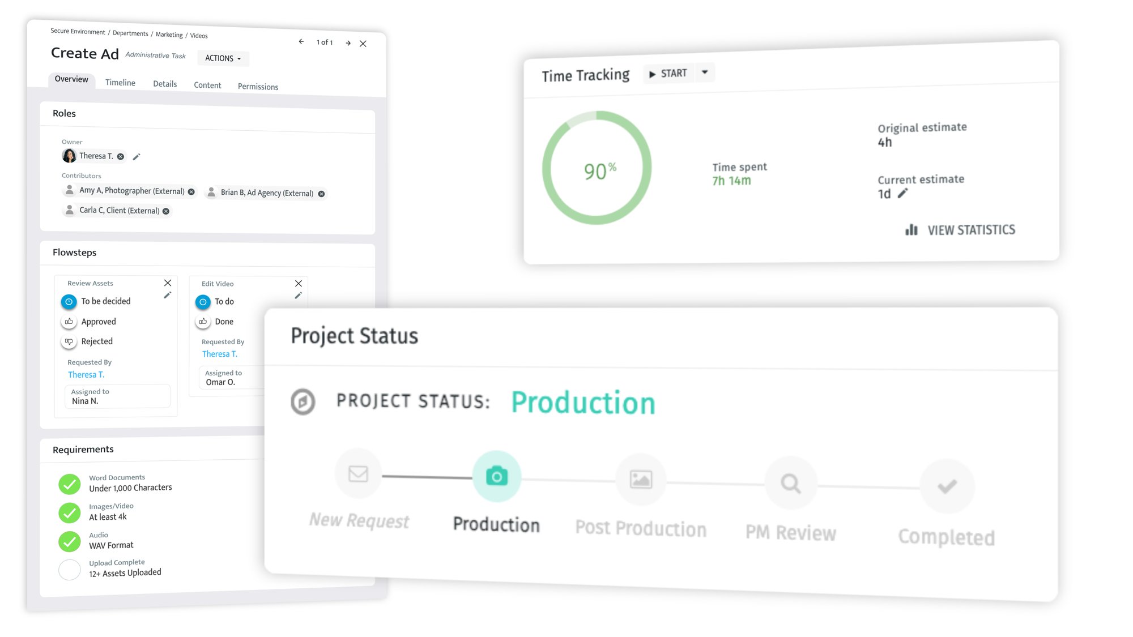Click the Completed checkmark step icon

946,485
